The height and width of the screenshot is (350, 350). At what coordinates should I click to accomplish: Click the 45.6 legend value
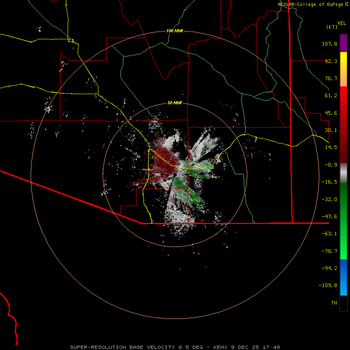point(331,113)
